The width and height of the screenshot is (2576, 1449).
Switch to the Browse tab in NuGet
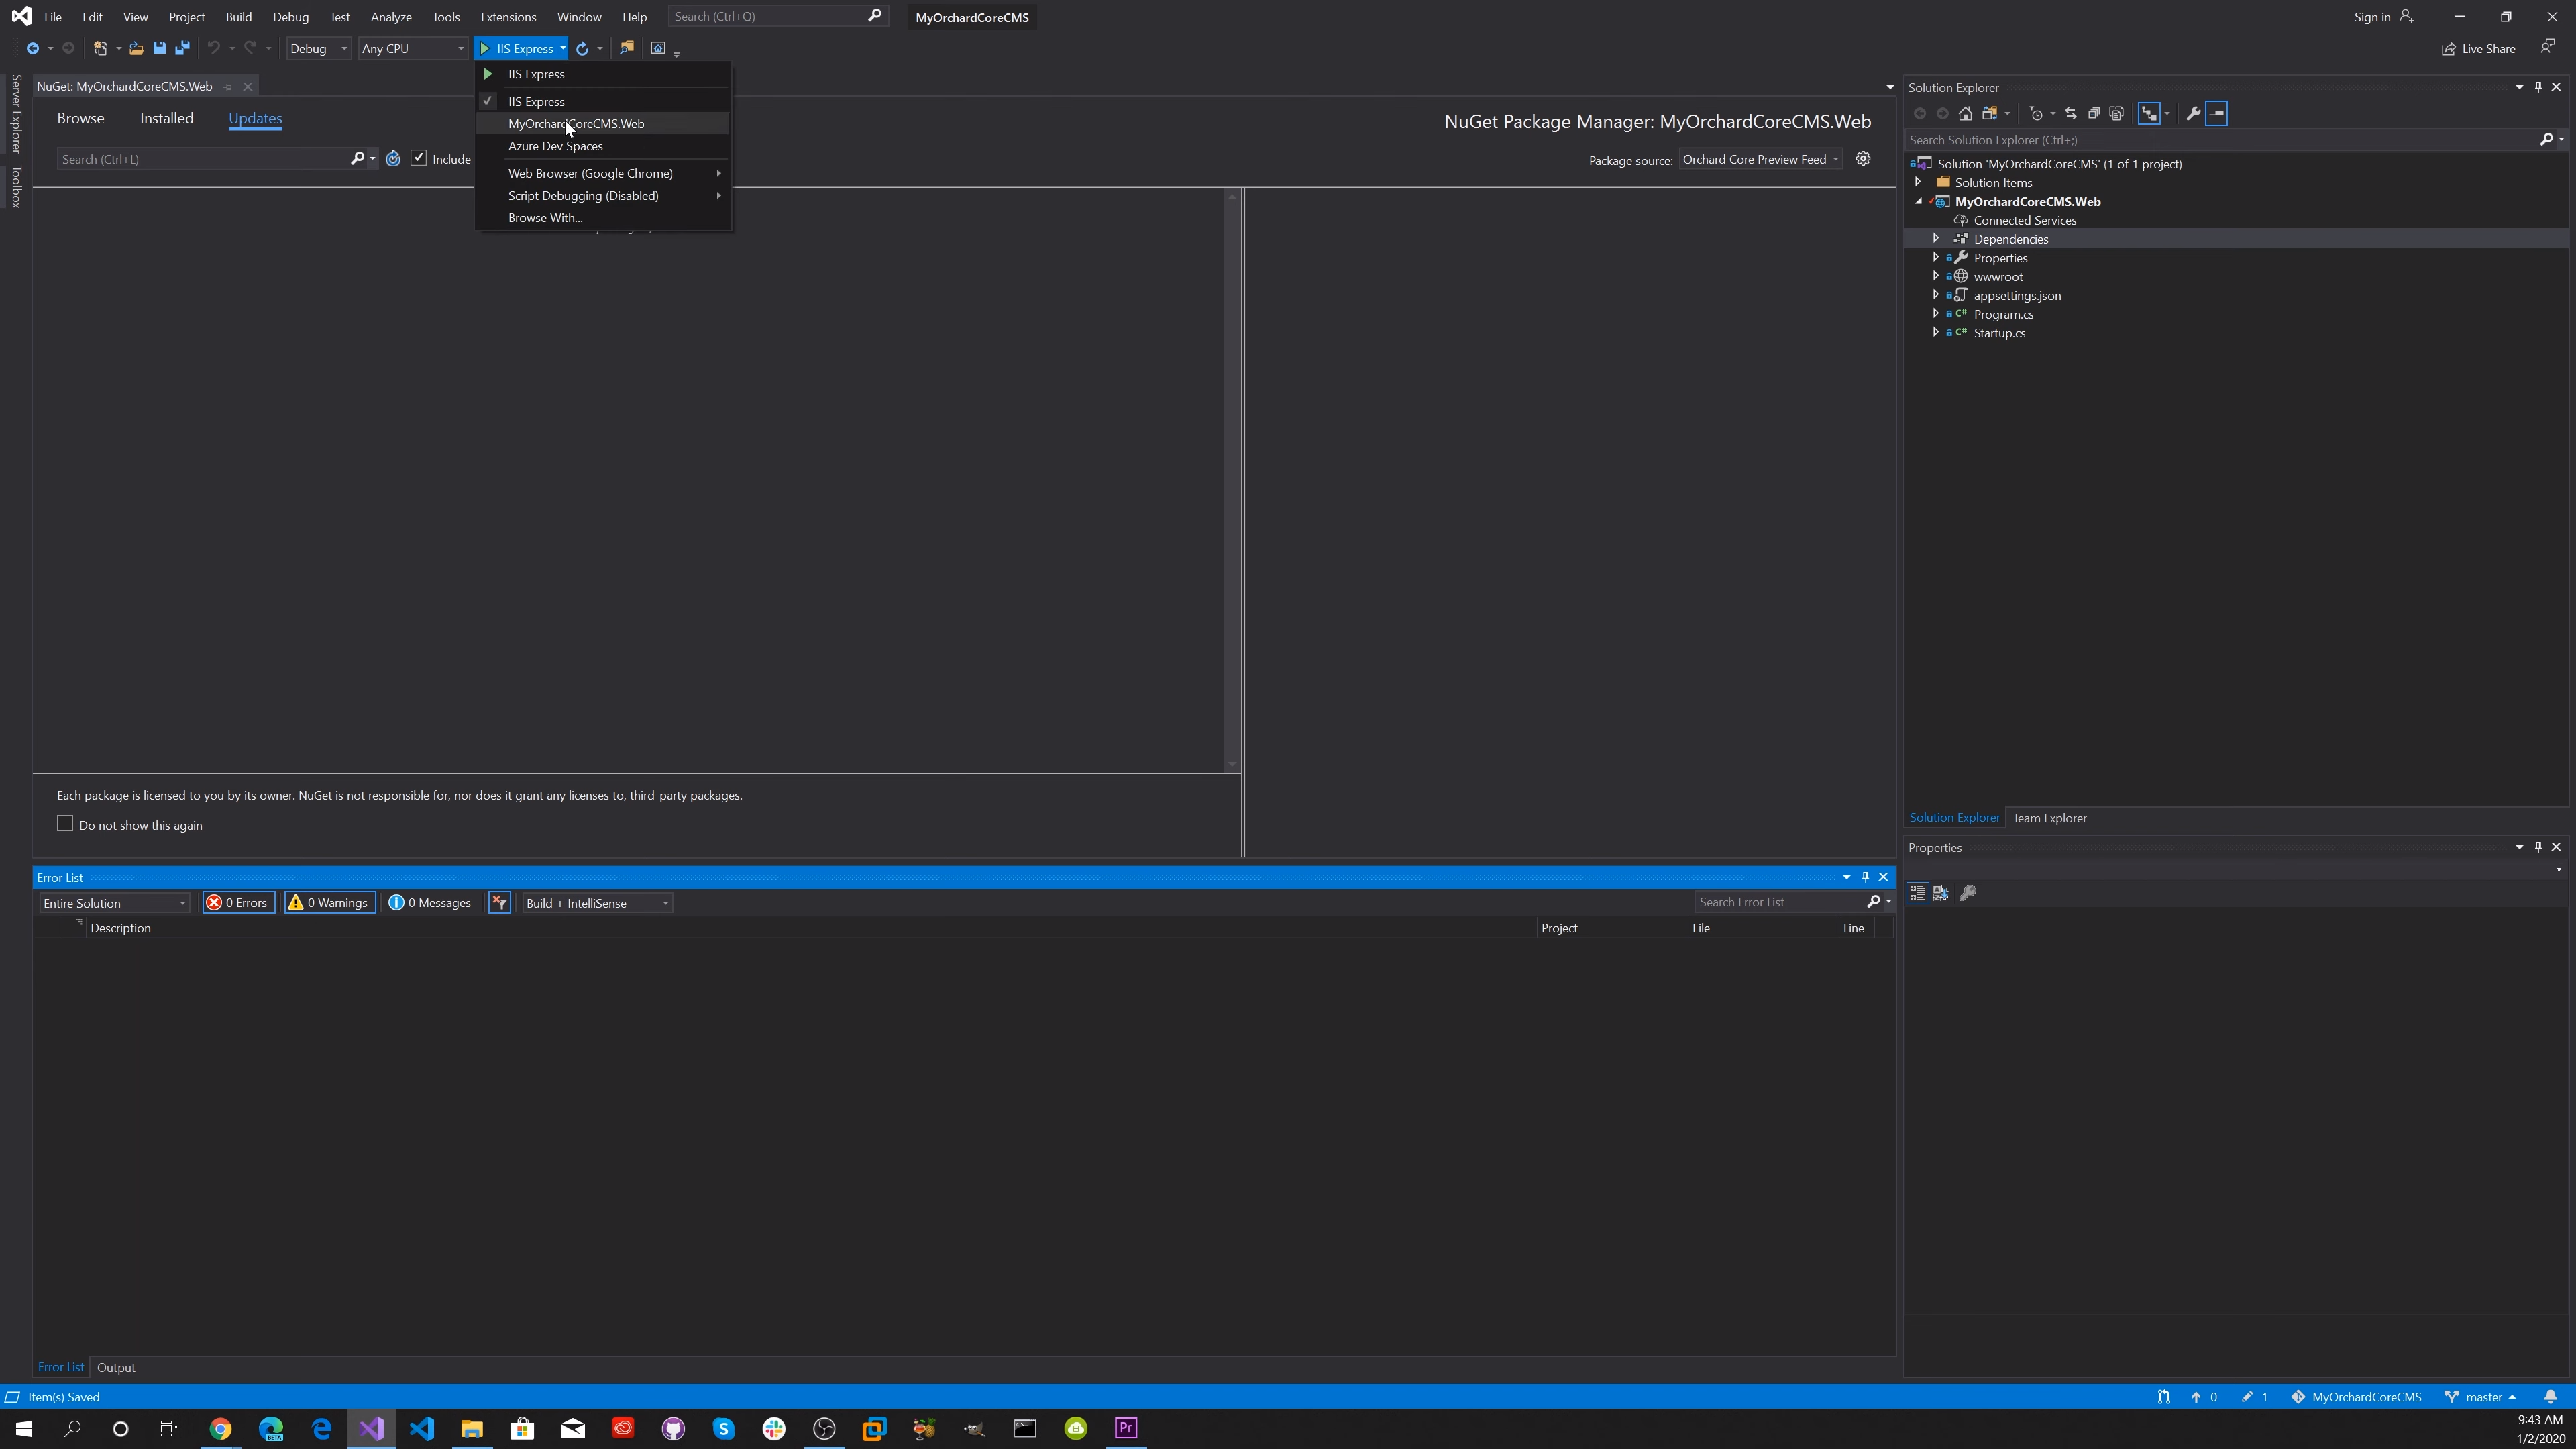(80, 118)
